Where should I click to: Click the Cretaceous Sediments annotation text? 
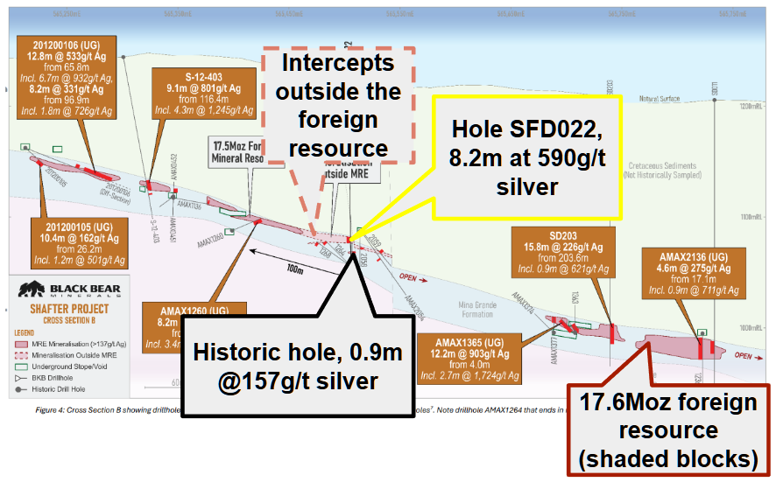coord(662,170)
